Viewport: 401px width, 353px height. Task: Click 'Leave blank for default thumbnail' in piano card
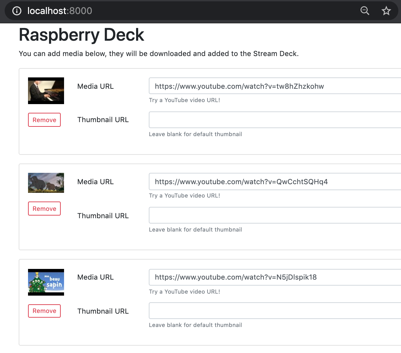(195, 134)
